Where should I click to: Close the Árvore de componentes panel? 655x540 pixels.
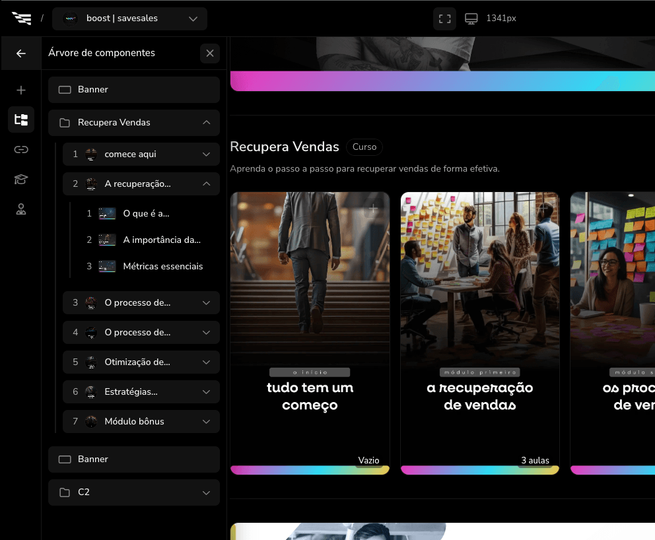click(210, 53)
